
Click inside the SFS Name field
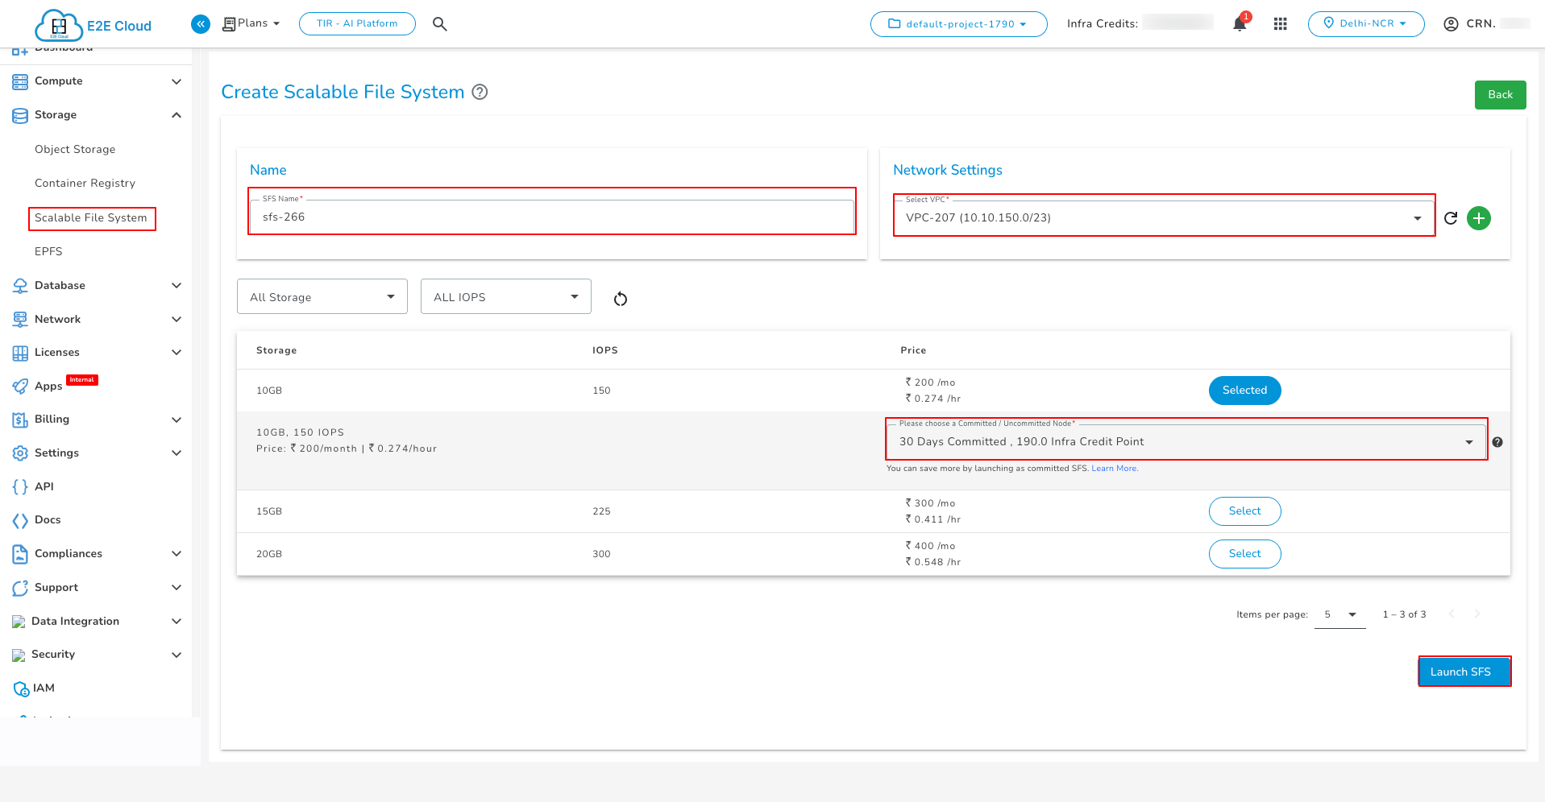click(x=550, y=216)
